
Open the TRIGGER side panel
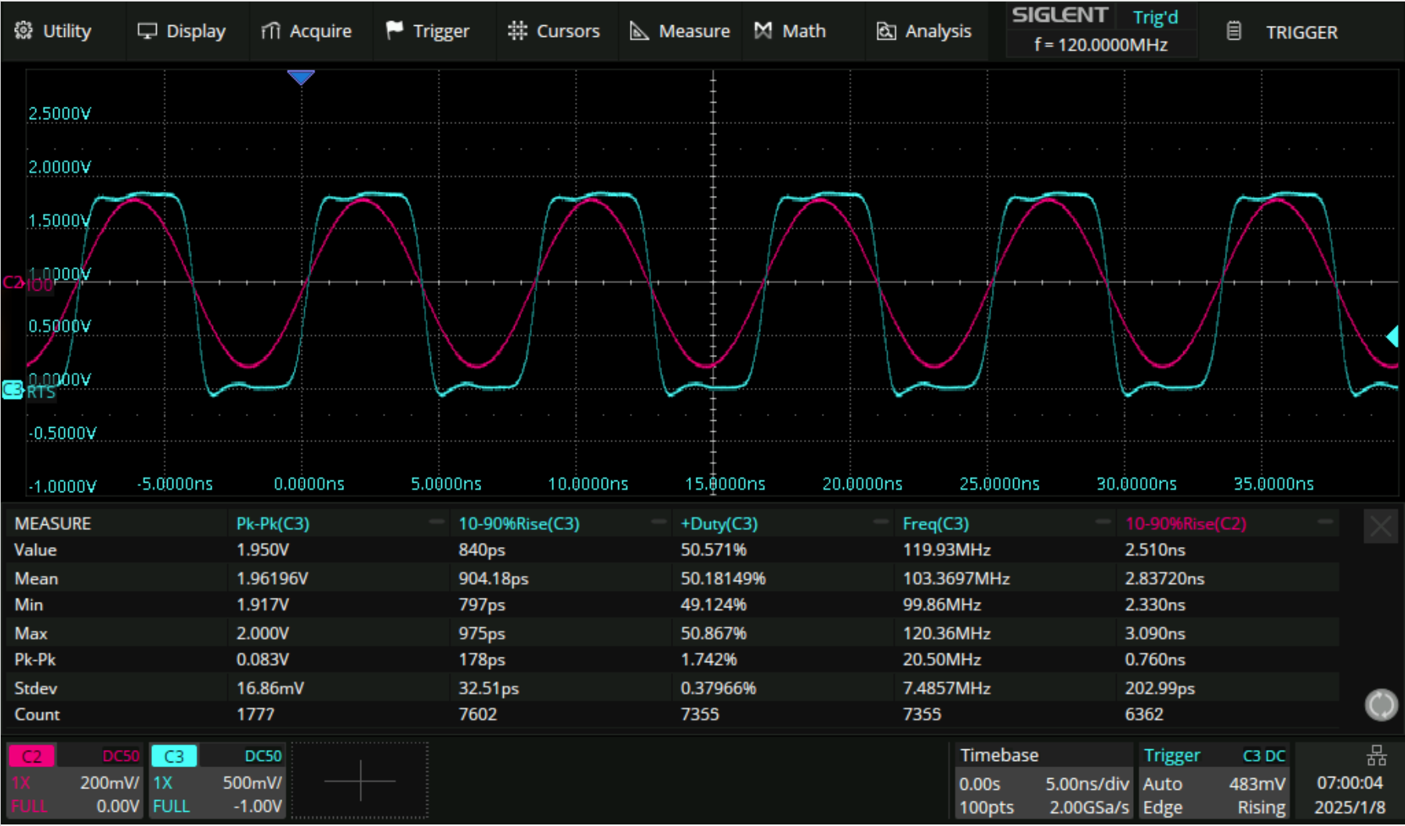click(1301, 32)
